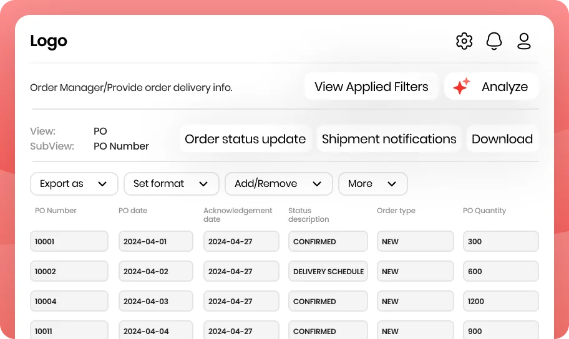Click the PO Quantity 600 field
569x339 pixels.
coord(501,271)
